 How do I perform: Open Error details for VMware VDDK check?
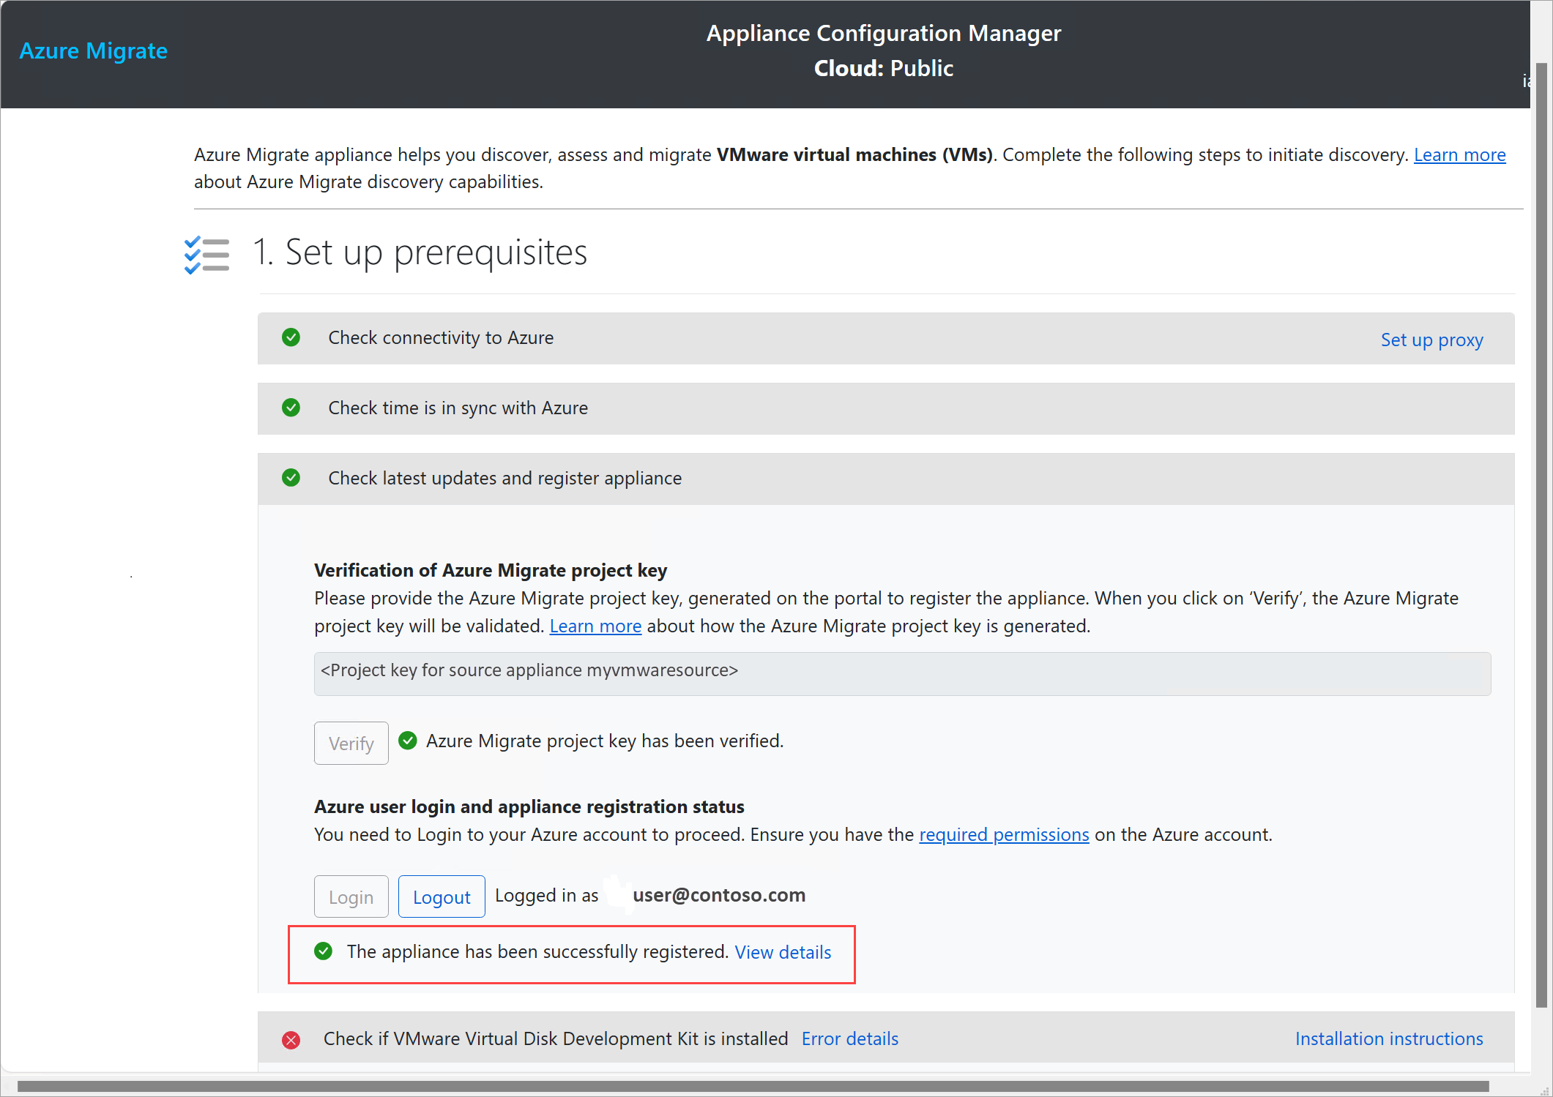849,1039
